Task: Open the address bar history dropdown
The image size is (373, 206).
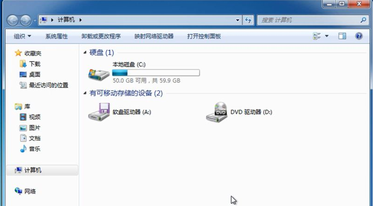Action: pos(238,20)
